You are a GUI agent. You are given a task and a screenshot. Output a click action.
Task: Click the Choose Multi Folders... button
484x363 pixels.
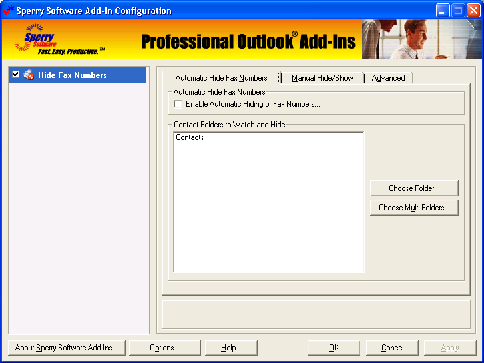414,208
